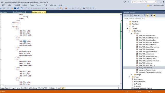Open the Continue button dropdown arrow
165x93 pixels.
pos(41,8)
